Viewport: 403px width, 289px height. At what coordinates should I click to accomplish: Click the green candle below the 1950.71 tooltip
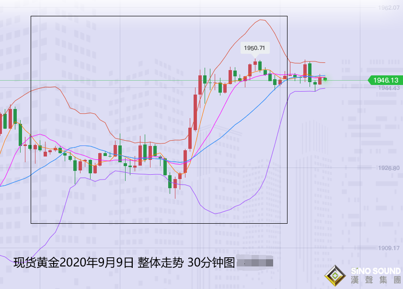pyautogui.click(x=260, y=65)
